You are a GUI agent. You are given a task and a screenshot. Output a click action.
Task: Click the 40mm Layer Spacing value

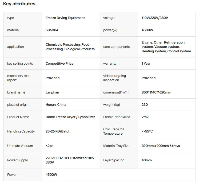[x=147, y=160]
